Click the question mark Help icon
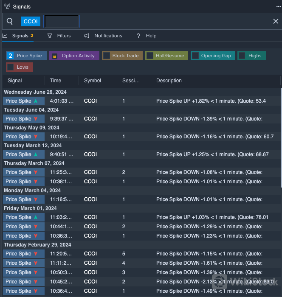The height and width of the screenshot is (297, 282). [138, 36]
